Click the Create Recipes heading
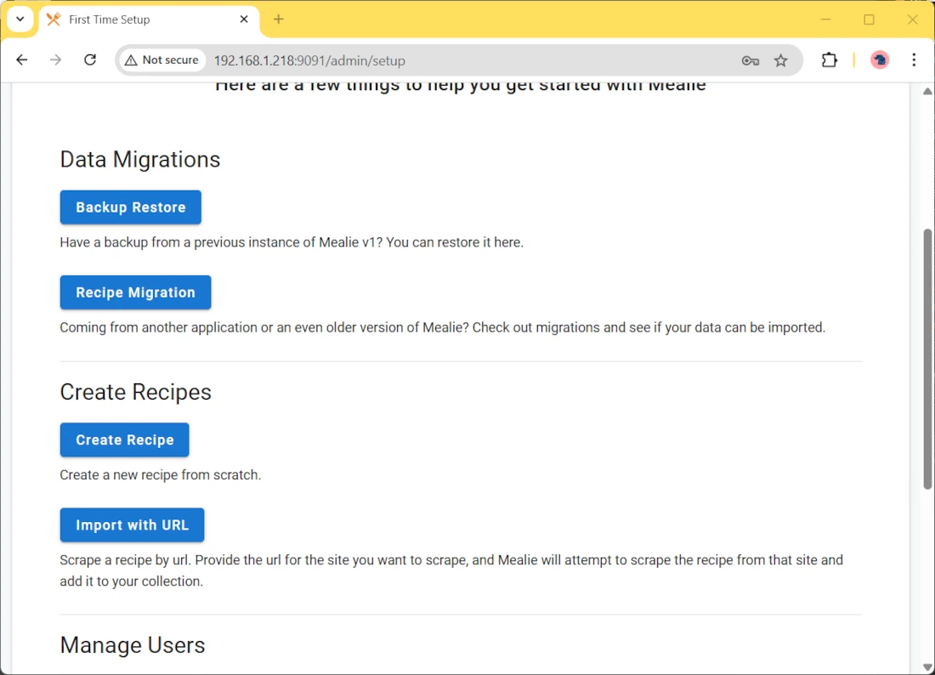Image resolution: width=935 pixels, height=675 pixels. tap(135, 393)
